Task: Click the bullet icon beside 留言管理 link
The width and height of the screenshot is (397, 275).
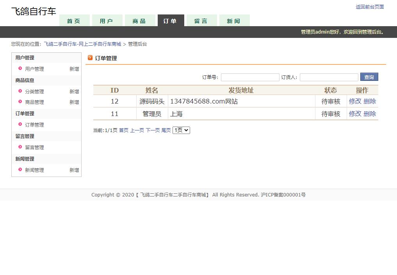Action: pyautogui.click(x=20, y=147)
